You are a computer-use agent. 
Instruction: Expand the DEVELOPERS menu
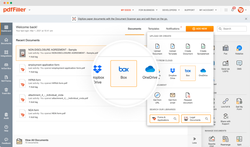tap(171, 10)
